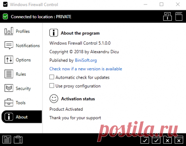Click the Windows Firewall Control title bar icon
Viewport: 186px width, 146px height.
tap(5, 4)
